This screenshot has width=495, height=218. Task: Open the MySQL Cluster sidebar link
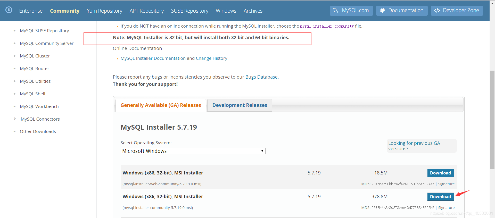tap(35, 56)
